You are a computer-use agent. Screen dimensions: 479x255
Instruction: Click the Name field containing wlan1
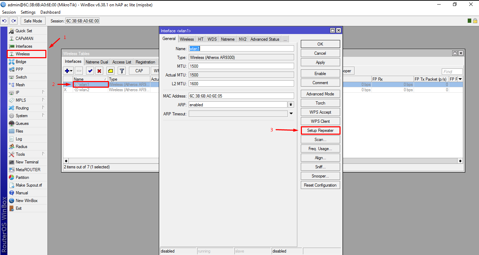coord(241,48)
